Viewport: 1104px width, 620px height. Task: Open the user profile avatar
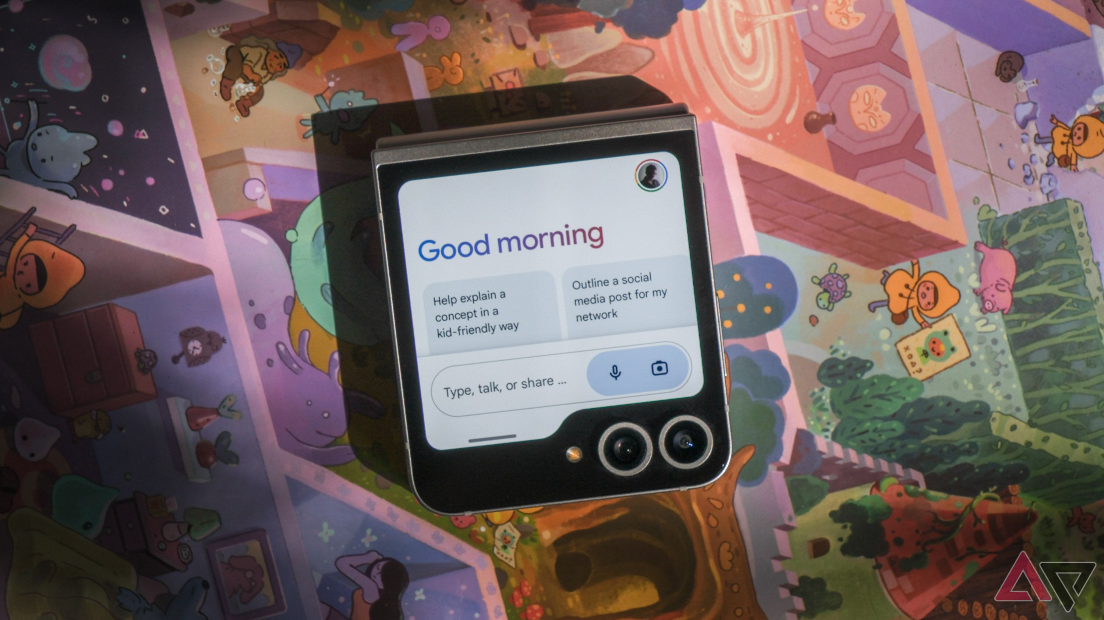[651, 176]
